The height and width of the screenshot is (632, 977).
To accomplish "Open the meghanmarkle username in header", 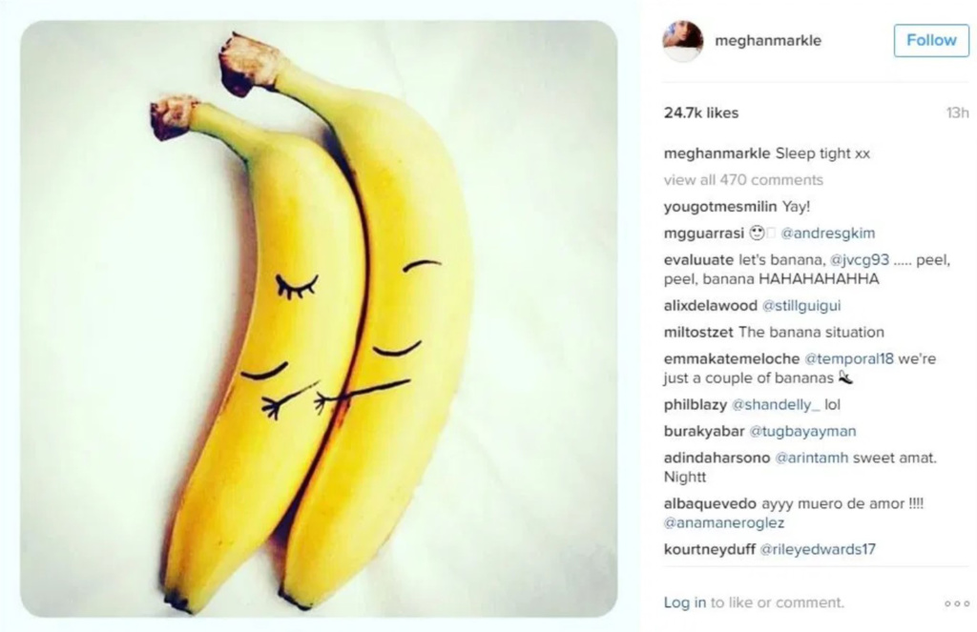I will click(x=768, y=40).
